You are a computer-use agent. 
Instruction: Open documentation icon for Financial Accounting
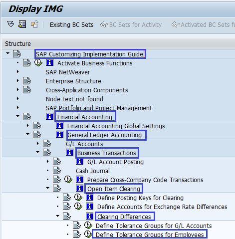click(x=27, y=117)
